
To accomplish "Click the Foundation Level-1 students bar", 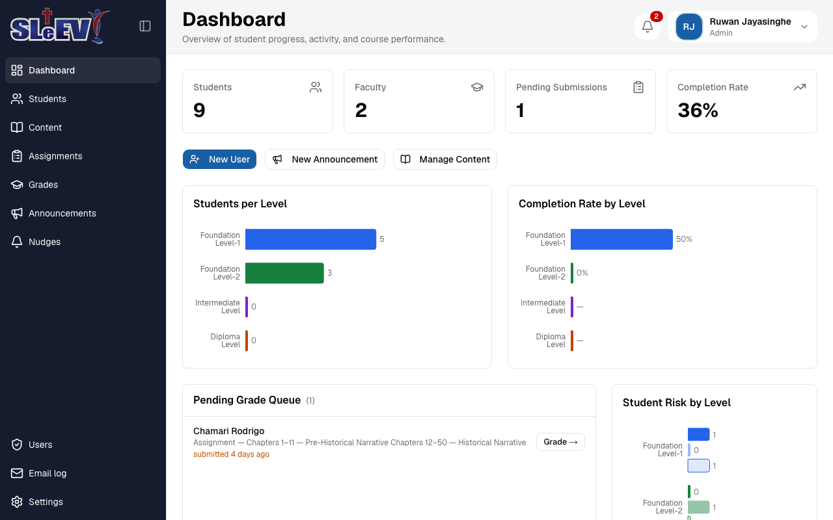I will click(x=310, y=239).
